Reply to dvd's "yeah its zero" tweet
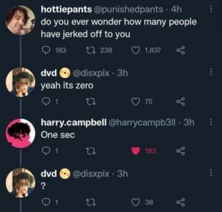The image size is (222, 212). [x=46, y=101]
